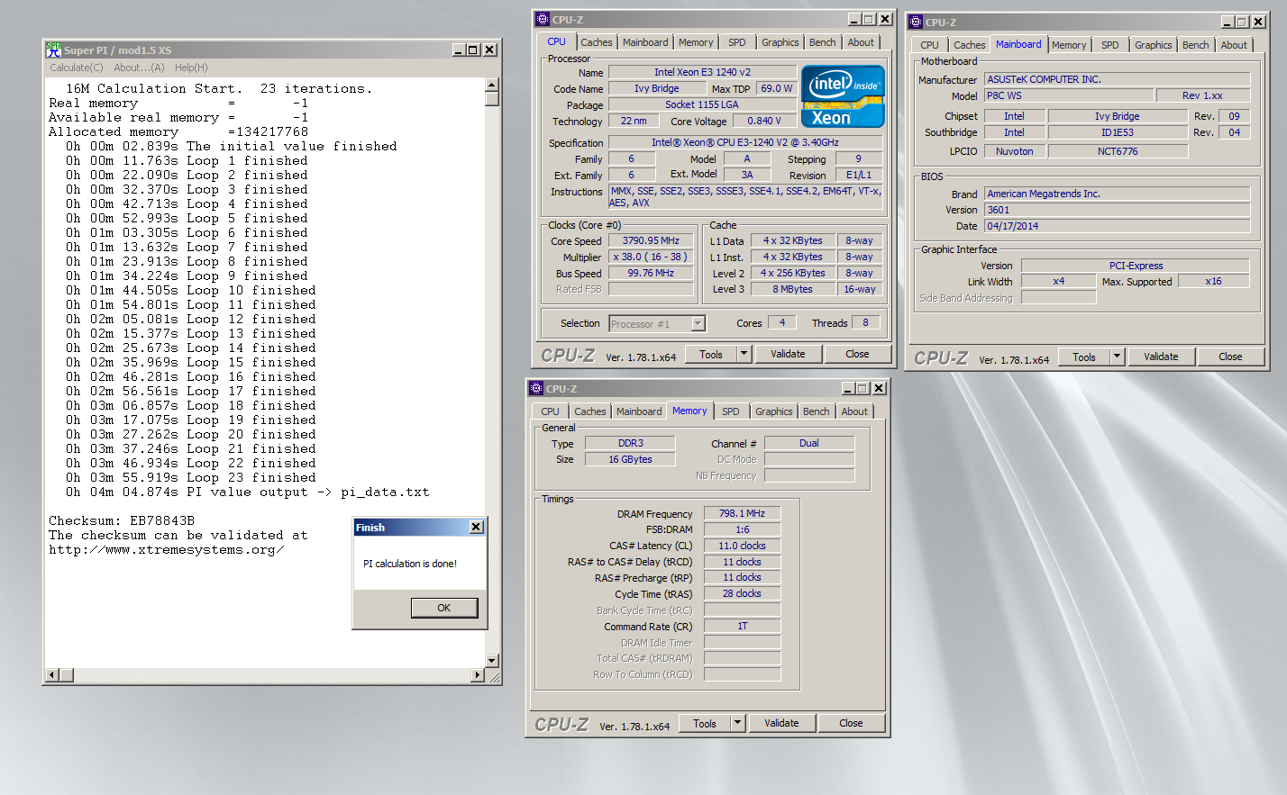1287x795 pixels.
Task: Switch to Memory tab in CPU window
Action: click(696, 42)
